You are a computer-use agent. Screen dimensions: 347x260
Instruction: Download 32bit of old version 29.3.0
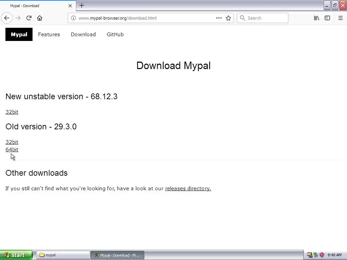pos(12,142)
